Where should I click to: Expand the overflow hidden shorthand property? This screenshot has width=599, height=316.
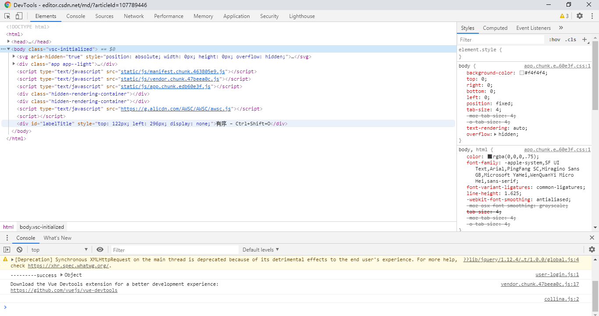pyautogui.click(x=496, y=134)
